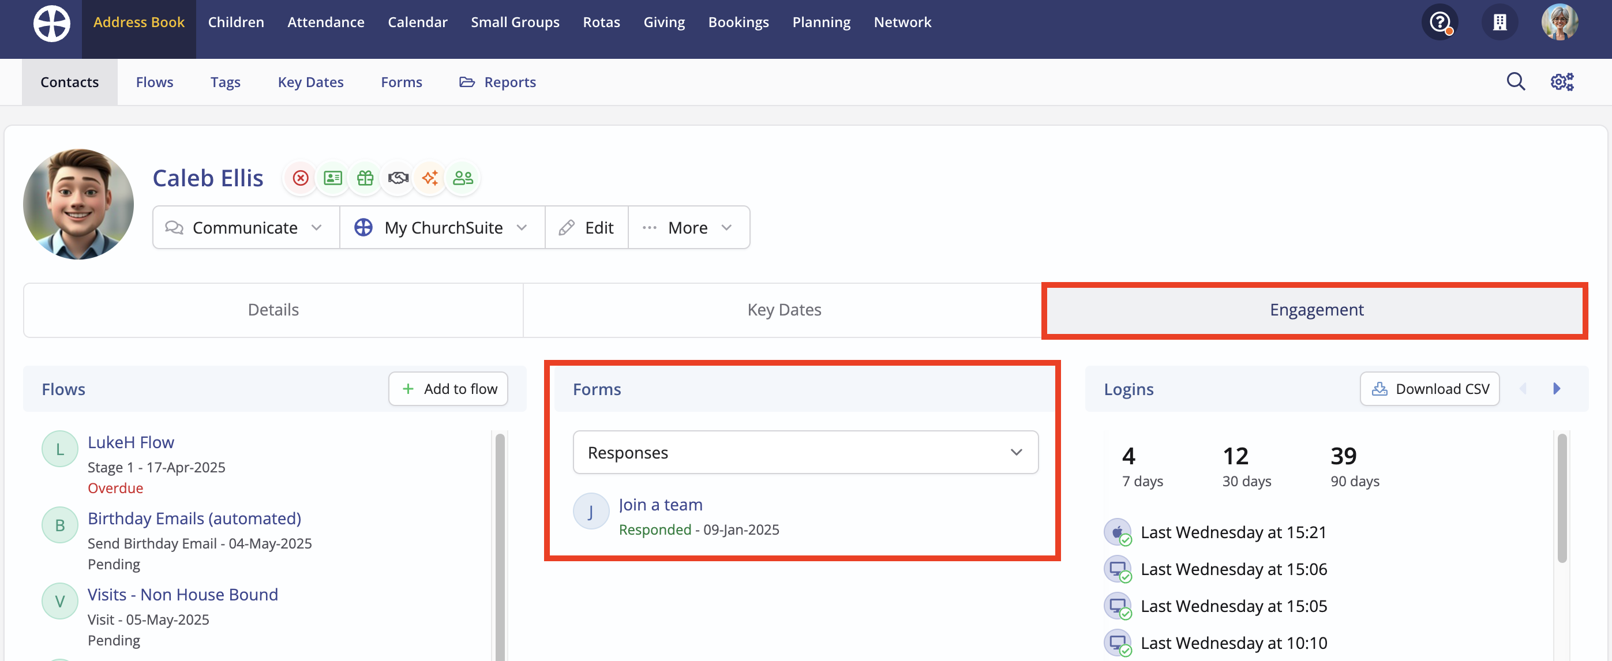Click the green ID card icon
1612x661 pixels.
click(x=333, y=178)
